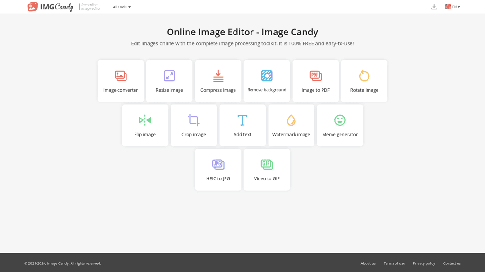Click the Image to PDF icon
Screen dimensions: 485x272
pos(315,76)
